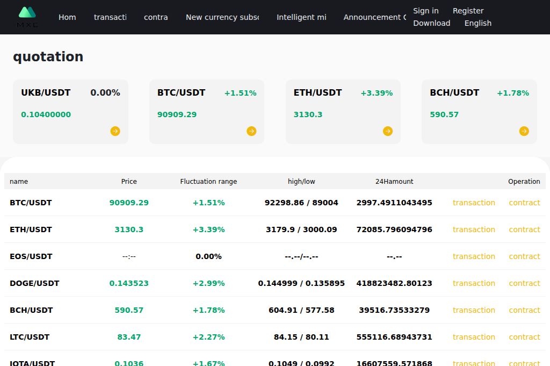Select the Hom menu item
Image resolution: width=550 pixels, height=366 pixels.
coord(67,17)
